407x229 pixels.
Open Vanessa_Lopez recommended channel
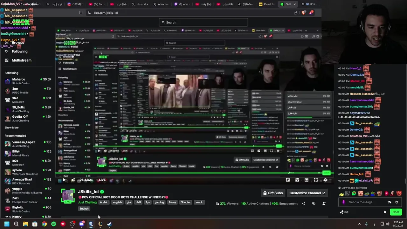(28, 144)
